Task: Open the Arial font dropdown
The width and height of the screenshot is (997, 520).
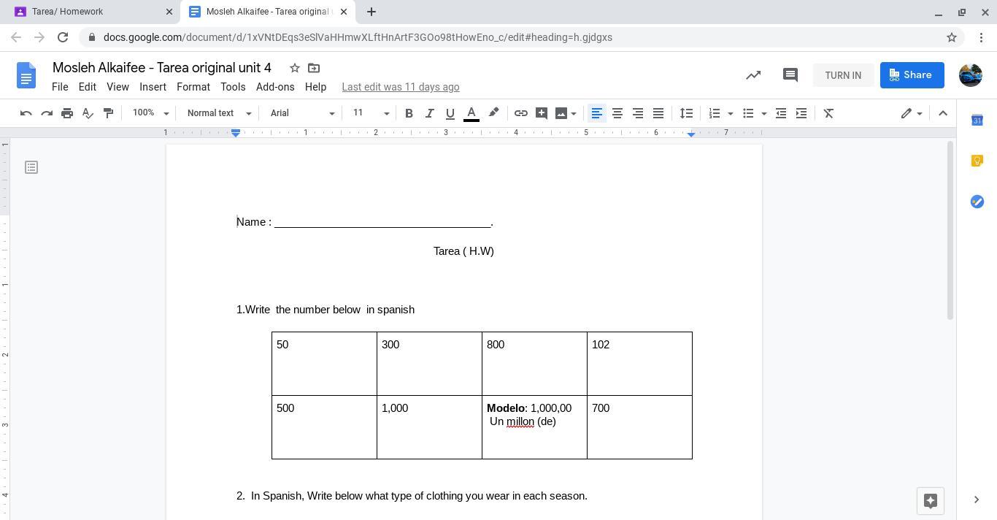Action: (302, 113)
